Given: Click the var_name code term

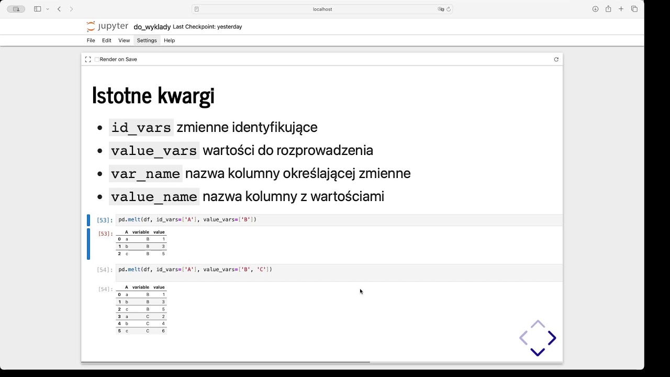Looking at the screenshot, I should click(x=146, y=174).
